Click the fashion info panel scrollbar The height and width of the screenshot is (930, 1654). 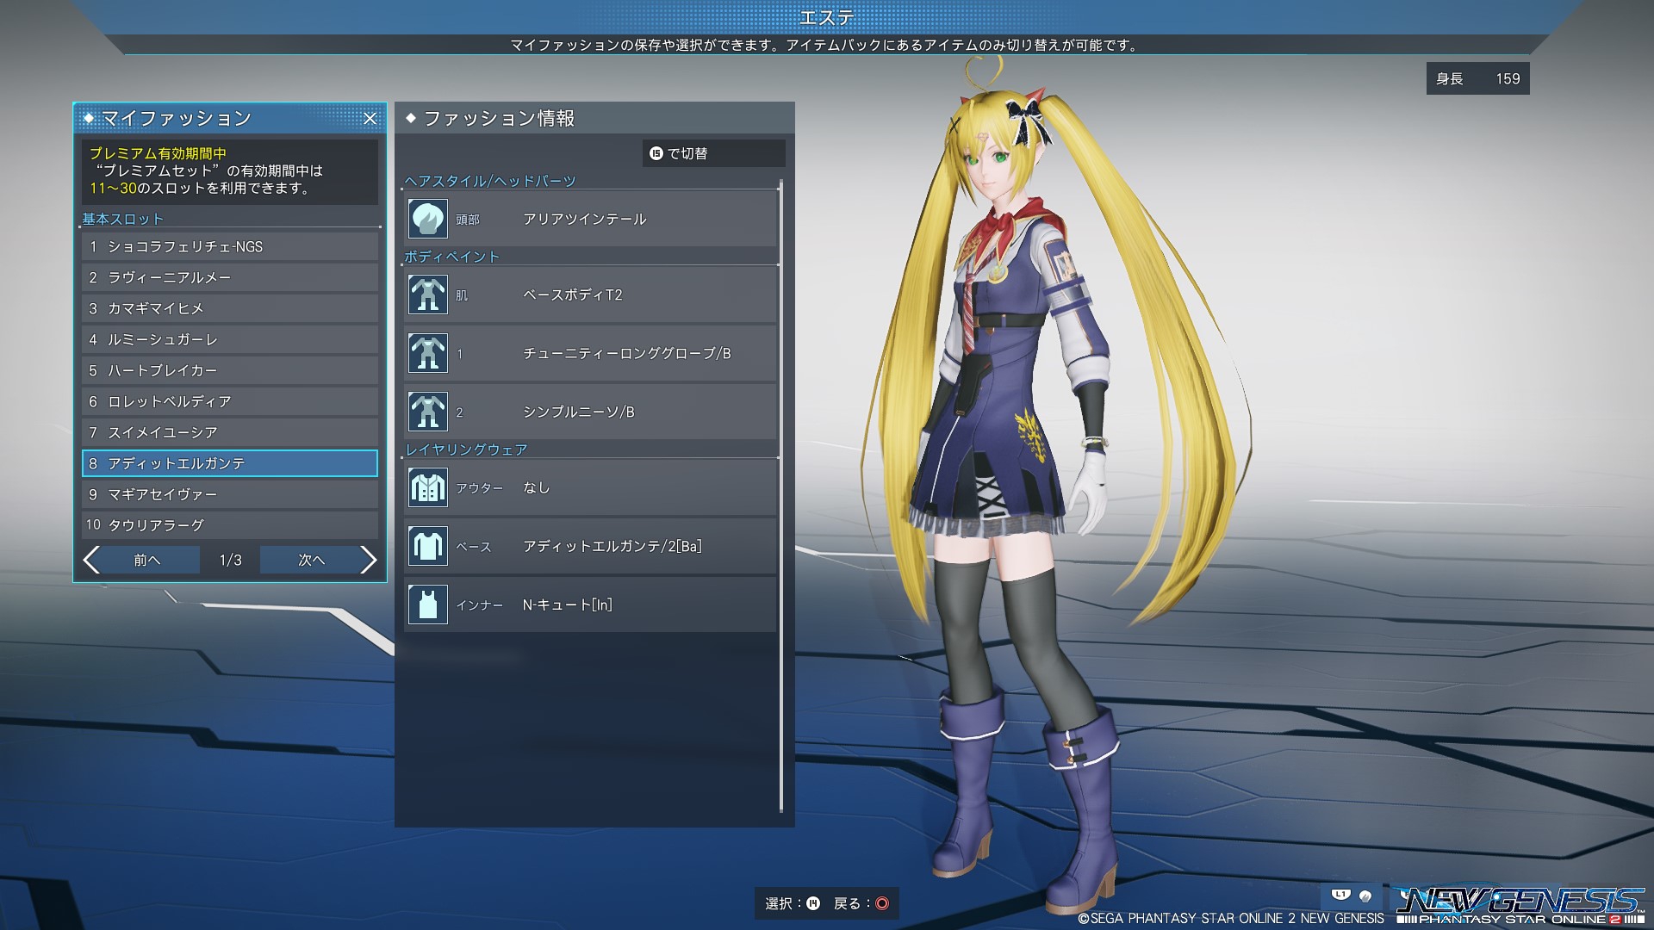[781, 496]
